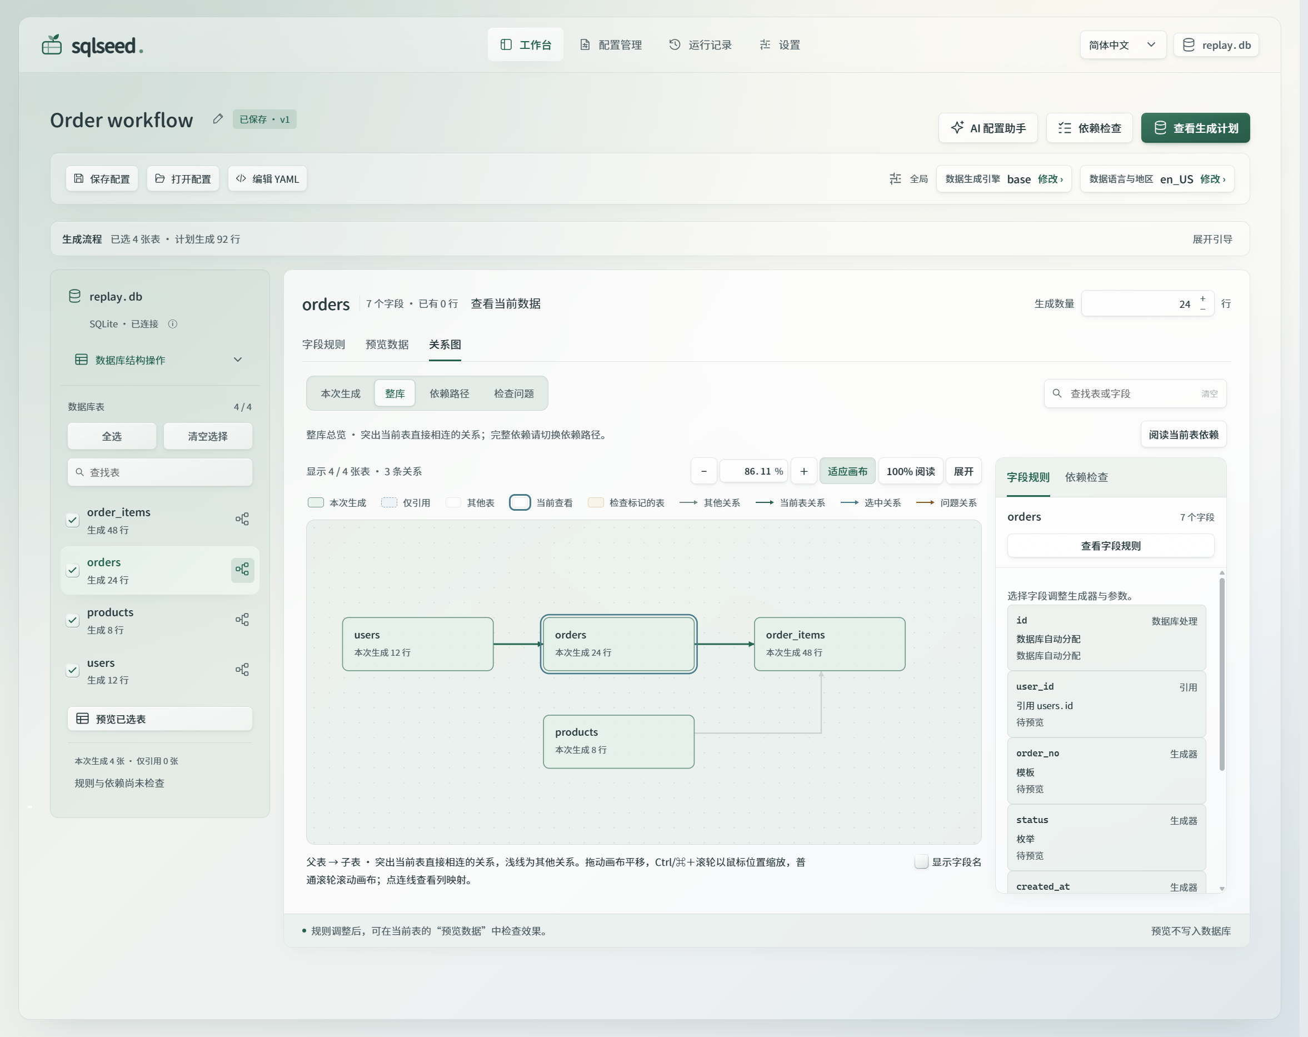Enable the 显示字段名 checkbox
Screen dimensions: 1308x1037
(x=921, y=862)
